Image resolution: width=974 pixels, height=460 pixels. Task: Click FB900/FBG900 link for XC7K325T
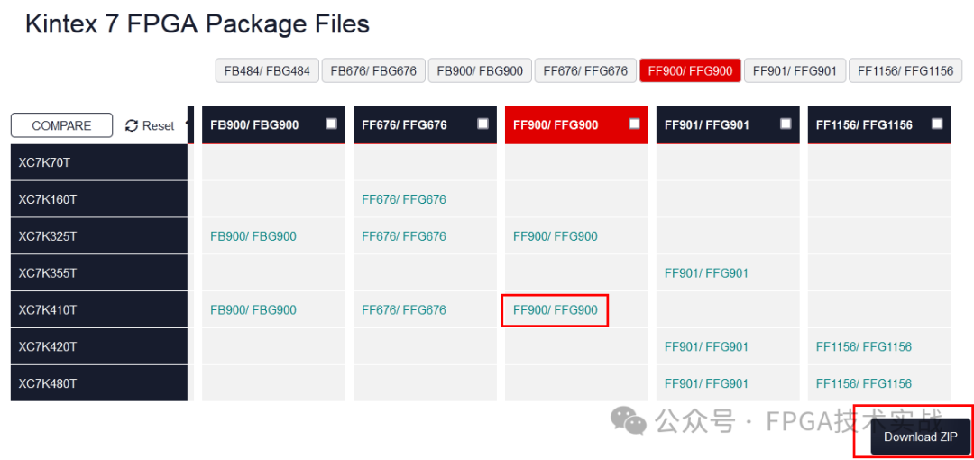coord(253,236)
